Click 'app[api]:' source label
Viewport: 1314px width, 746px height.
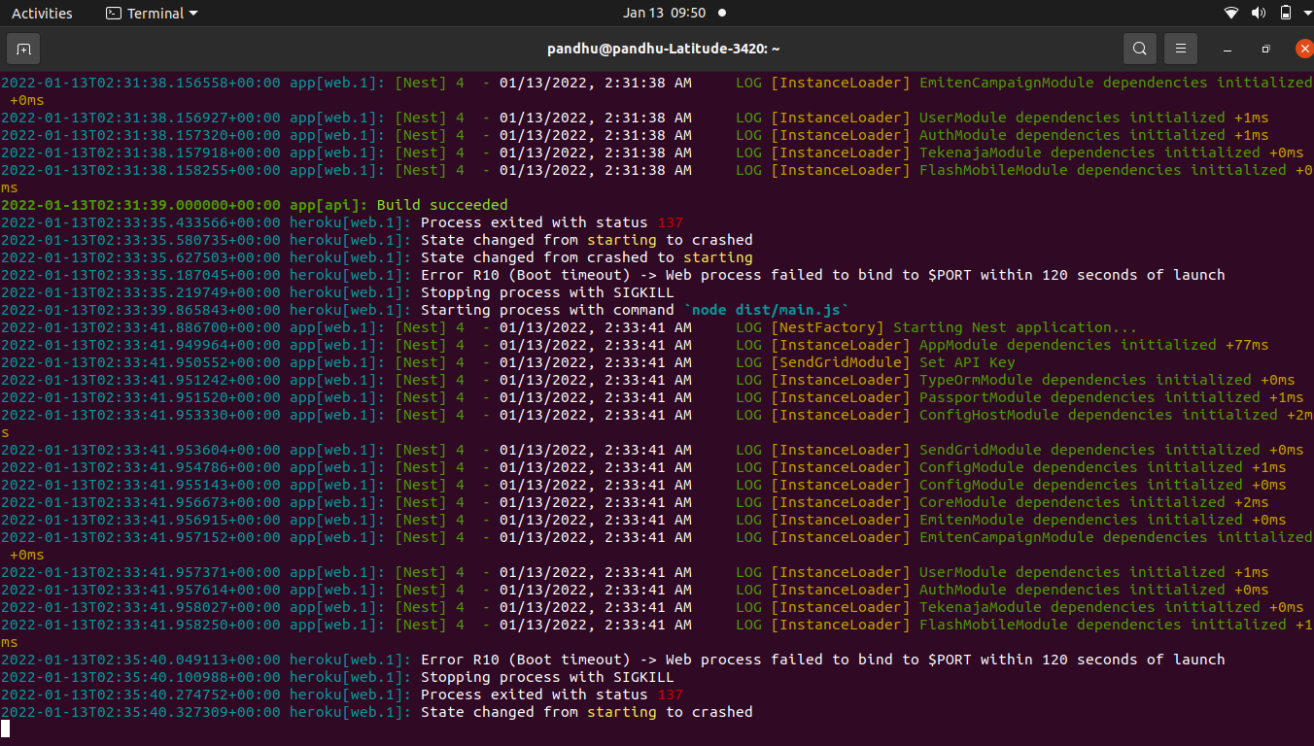tap(328, 205)
